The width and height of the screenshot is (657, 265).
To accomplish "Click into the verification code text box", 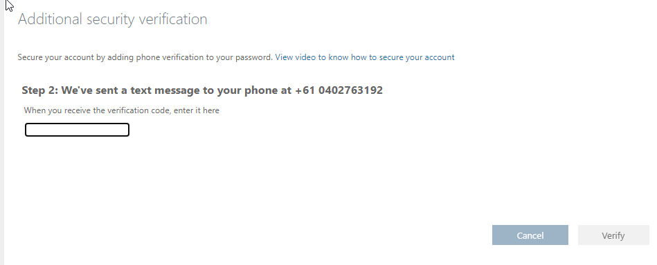I will (77, 130).
